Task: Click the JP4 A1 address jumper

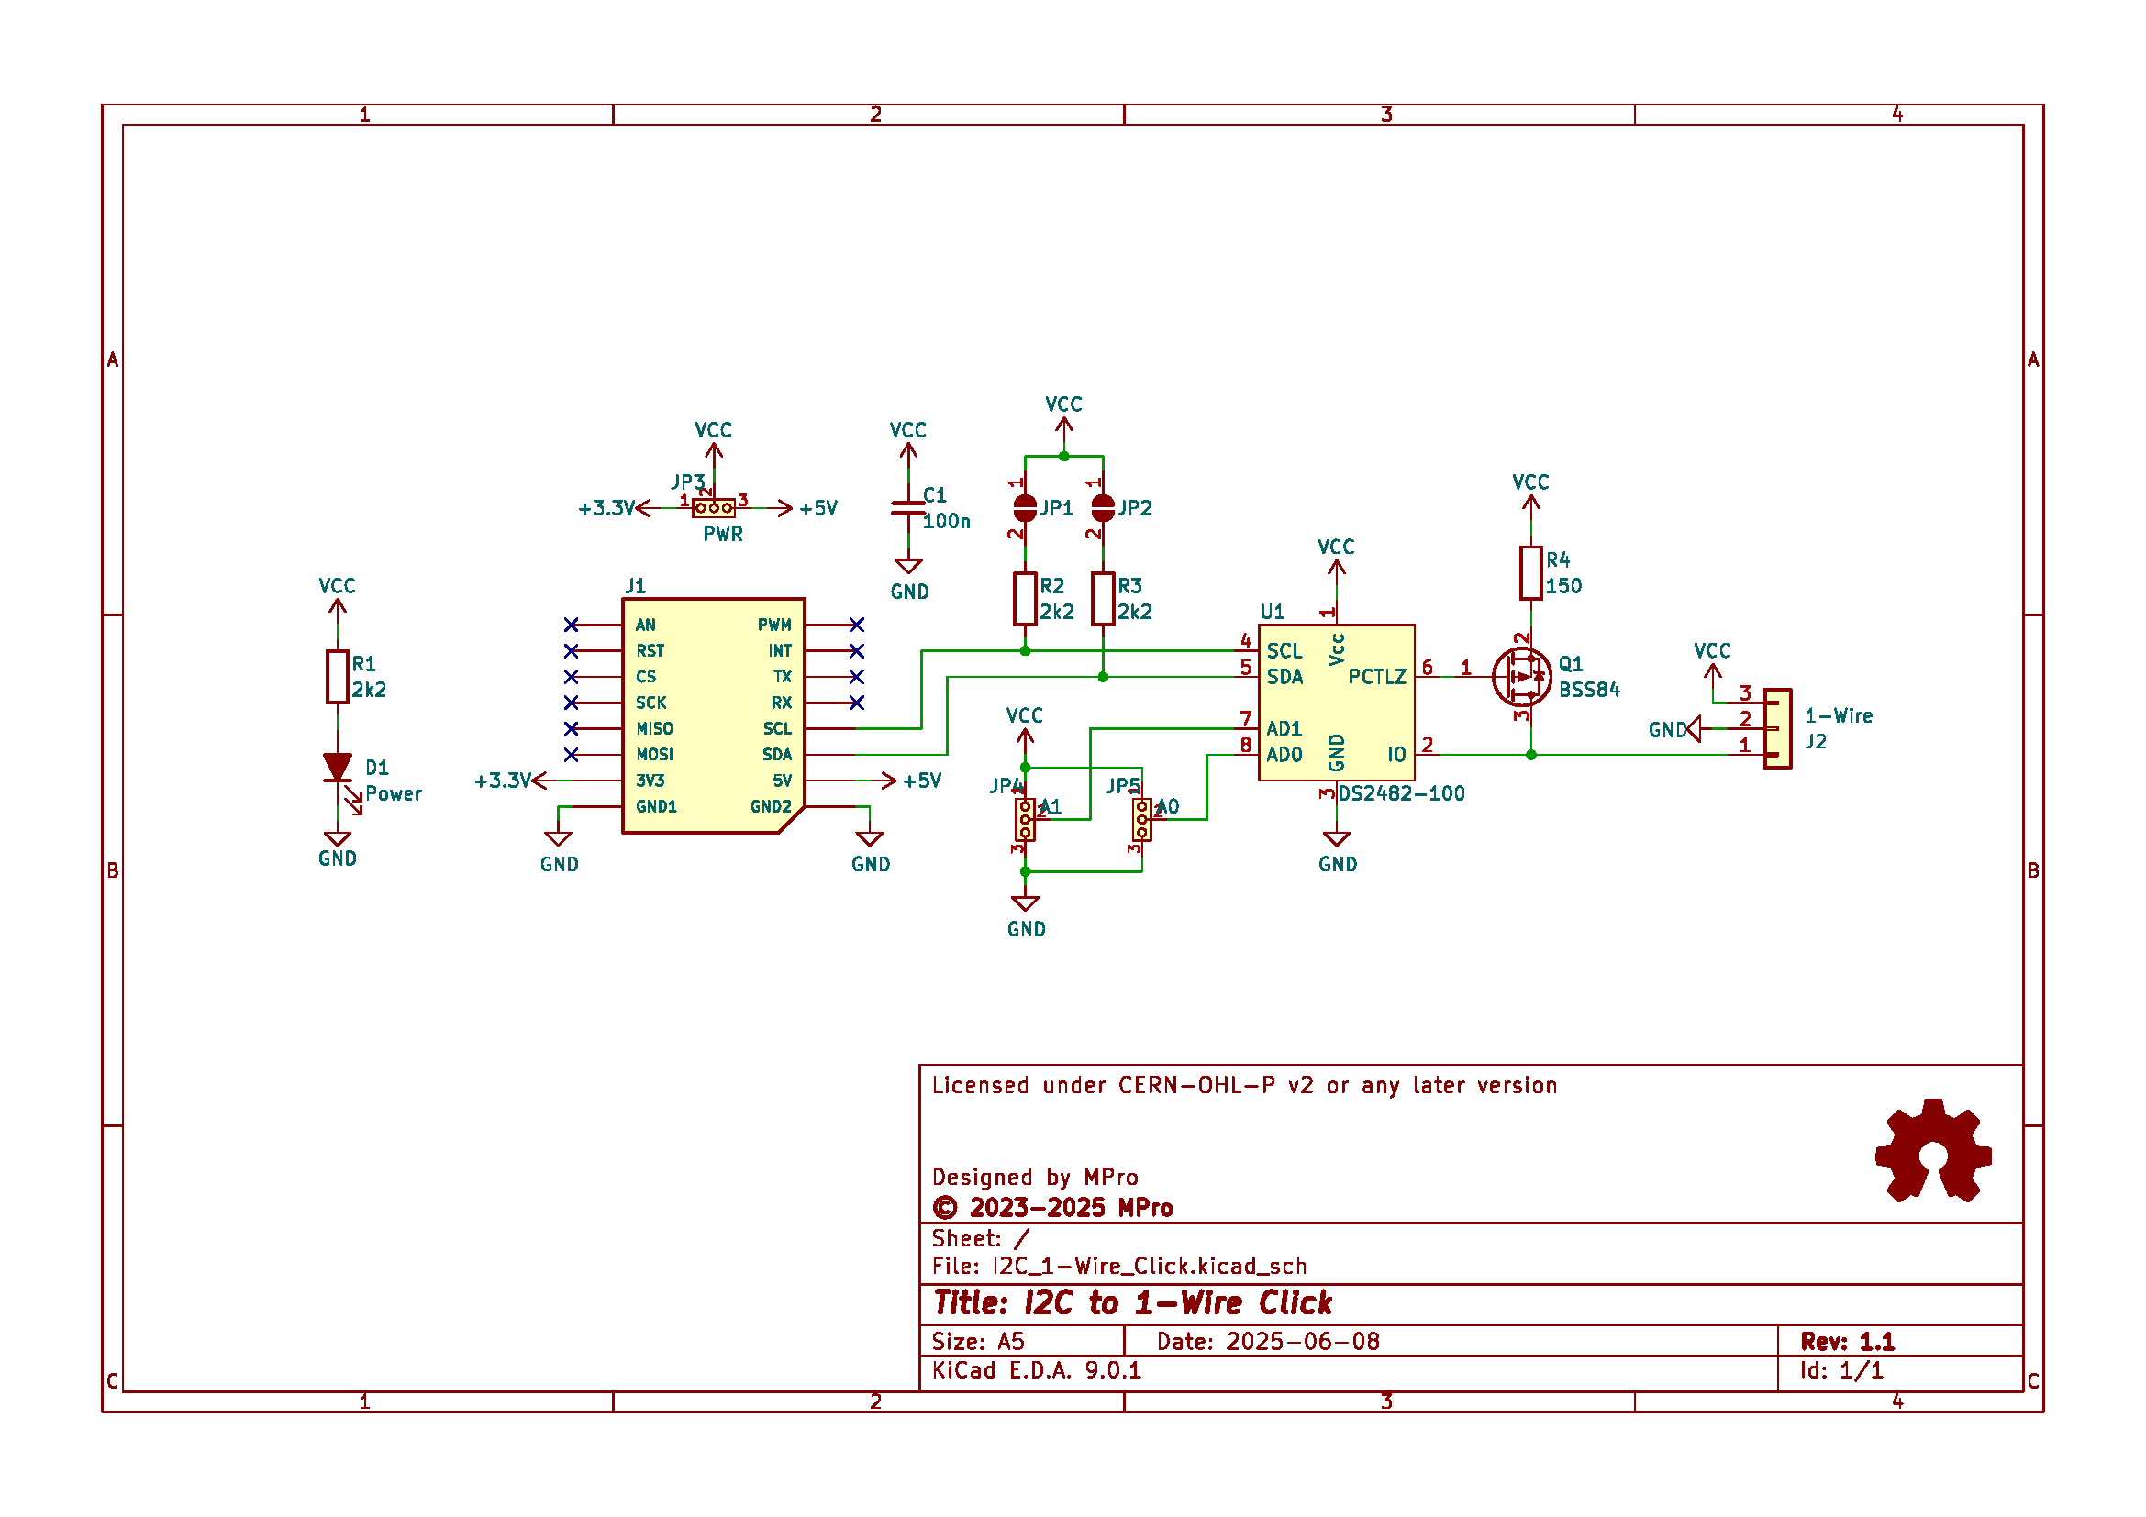Action: (1026, 820)
